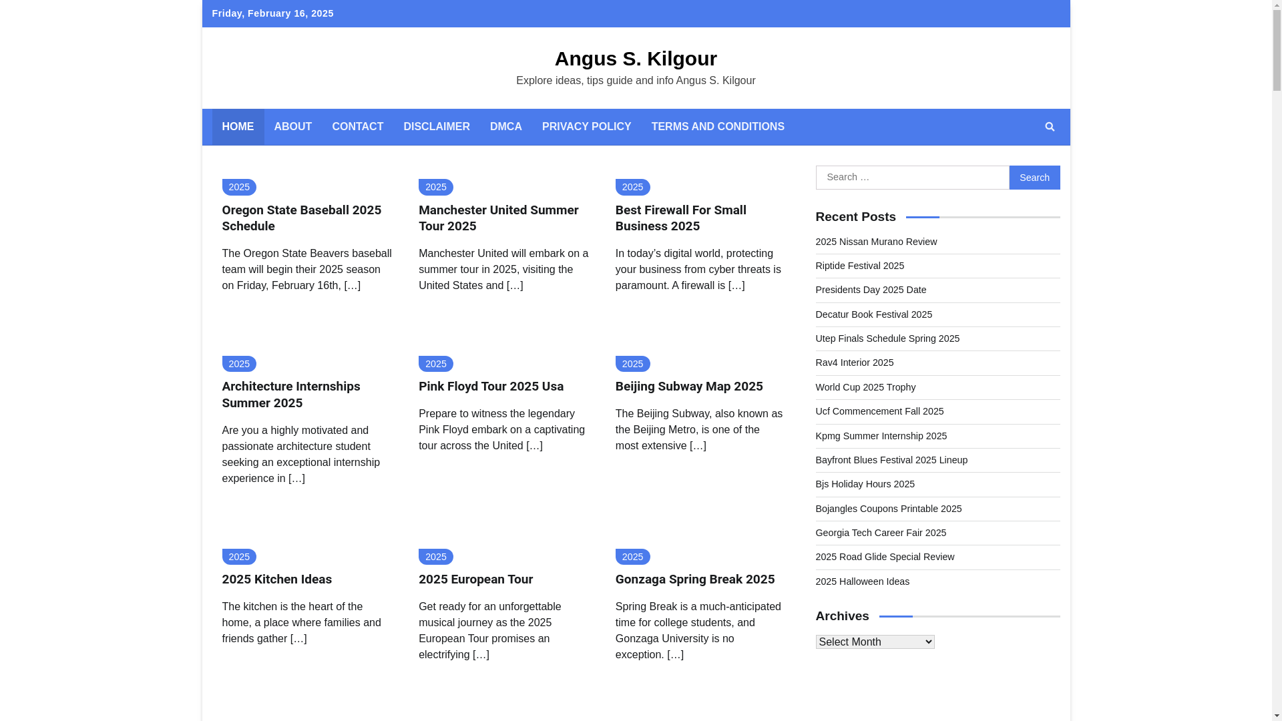Go to the CONTACT page

(x=357, y=127)
